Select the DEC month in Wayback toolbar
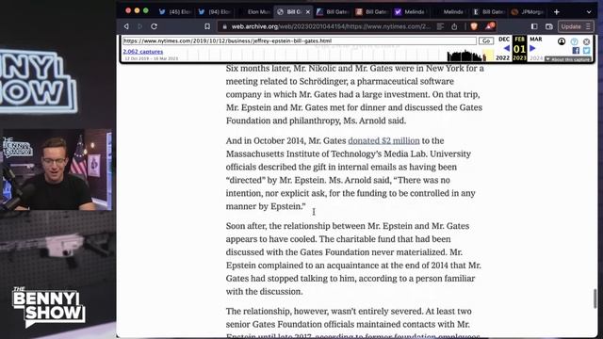 click(x=504, y=40)
